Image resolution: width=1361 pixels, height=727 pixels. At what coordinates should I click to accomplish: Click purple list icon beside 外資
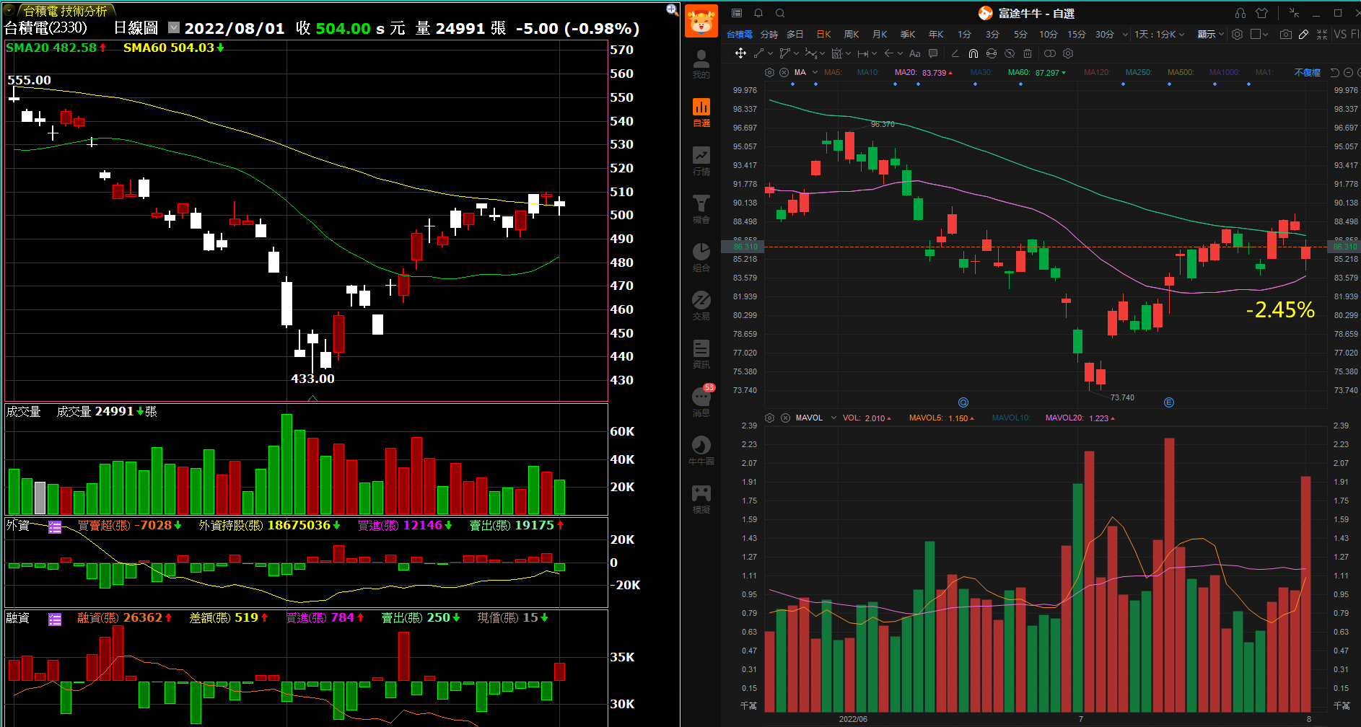click(x=55, y=526)
